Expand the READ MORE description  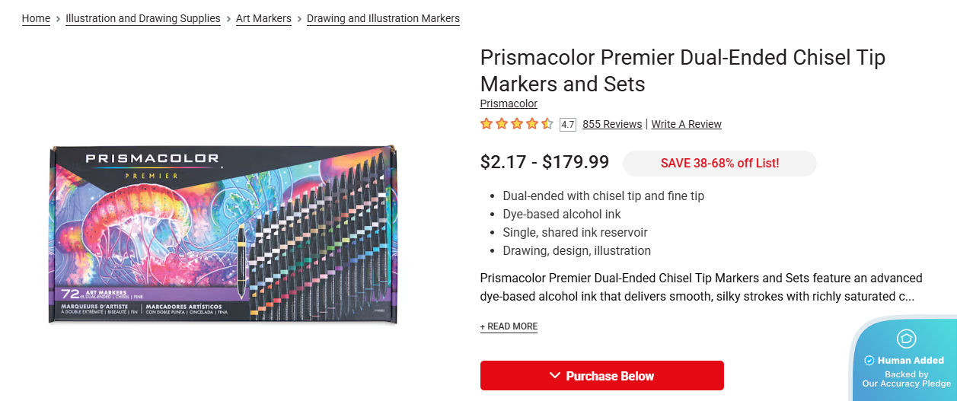coord(509,326)
